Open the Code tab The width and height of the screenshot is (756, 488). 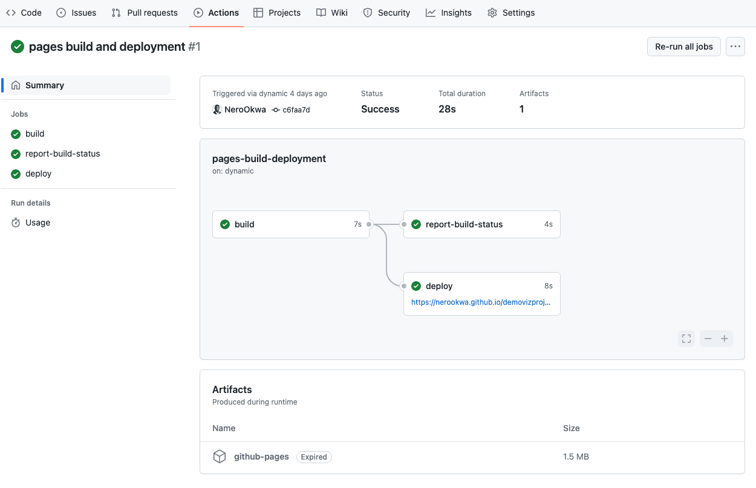(x=24, y=13)
